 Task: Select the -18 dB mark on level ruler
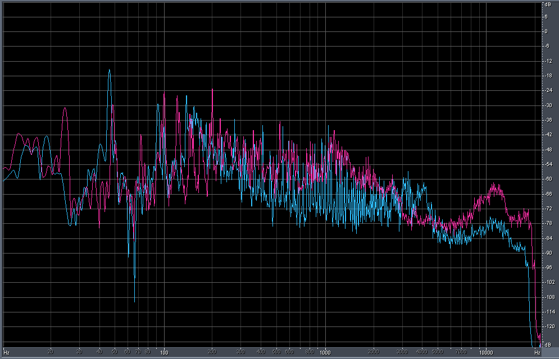point(546,76)
